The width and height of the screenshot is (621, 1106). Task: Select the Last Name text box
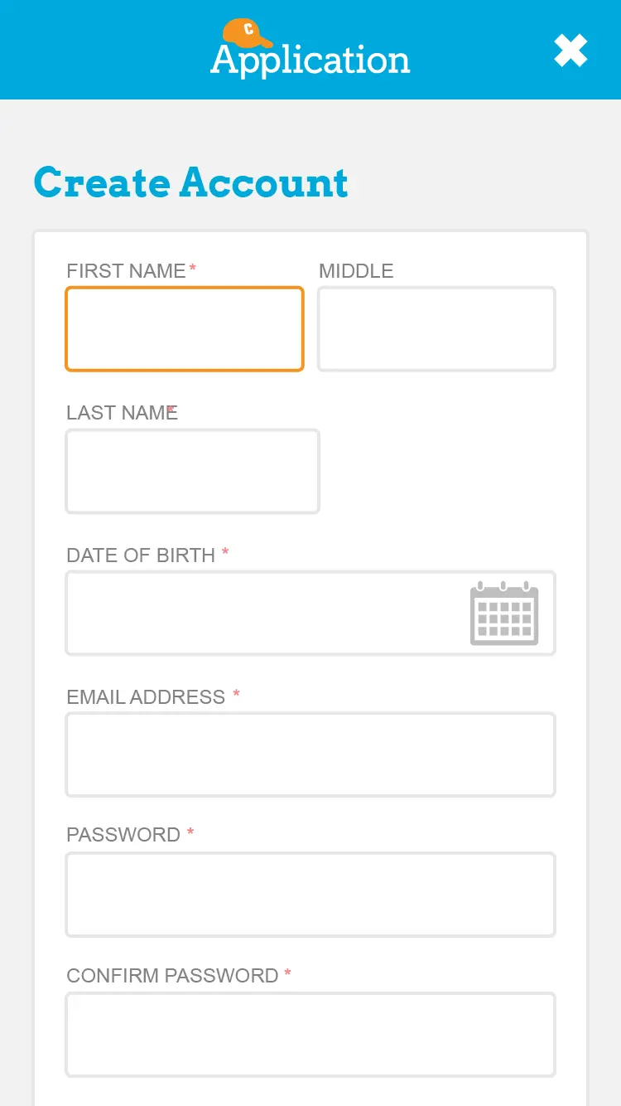tap(192, 471)
